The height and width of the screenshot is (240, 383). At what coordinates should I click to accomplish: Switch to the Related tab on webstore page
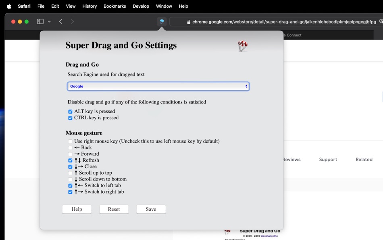tap(364, 160)
